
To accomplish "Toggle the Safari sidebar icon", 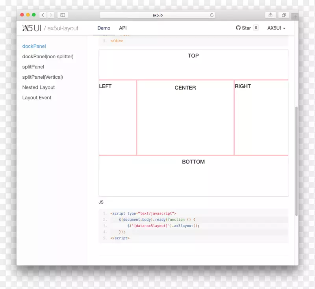I will pyautogui.click(x=63, y=15).
